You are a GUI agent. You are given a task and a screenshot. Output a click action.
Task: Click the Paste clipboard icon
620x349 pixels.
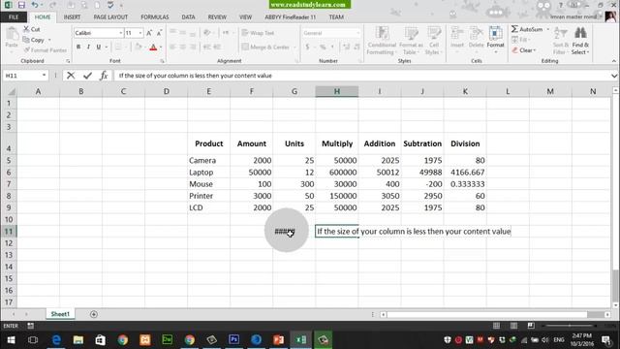(x=12, y=38)
